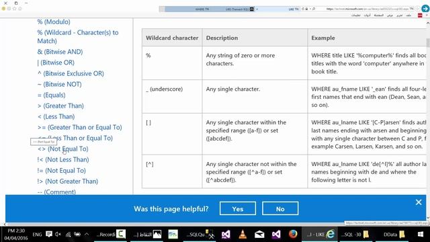Open '= (Equals)' sidebar link
This screenshot has width=430, height=242.
52,95
